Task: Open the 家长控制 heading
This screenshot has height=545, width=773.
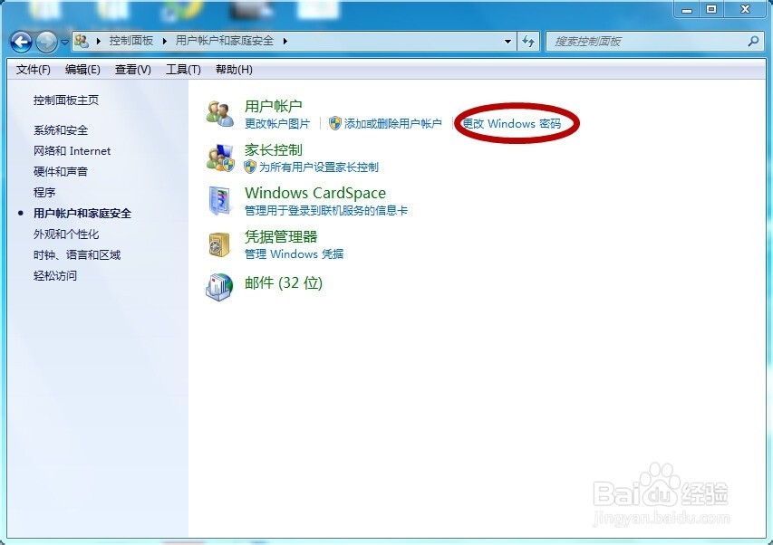Action: 273,149
